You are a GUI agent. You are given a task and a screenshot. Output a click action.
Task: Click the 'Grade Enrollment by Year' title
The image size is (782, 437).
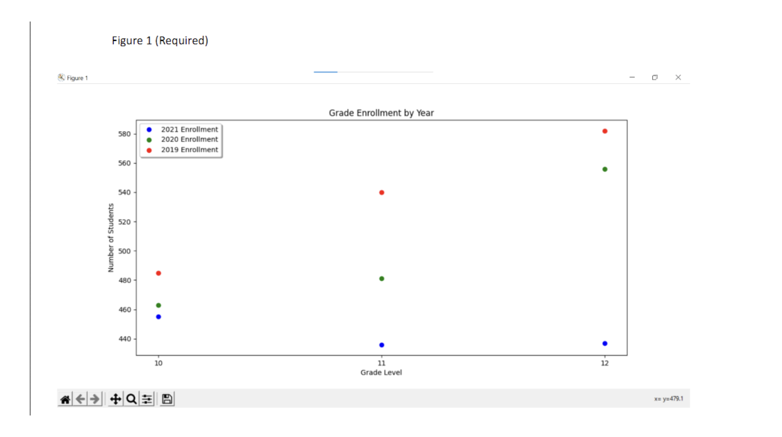tap(381, 113)
